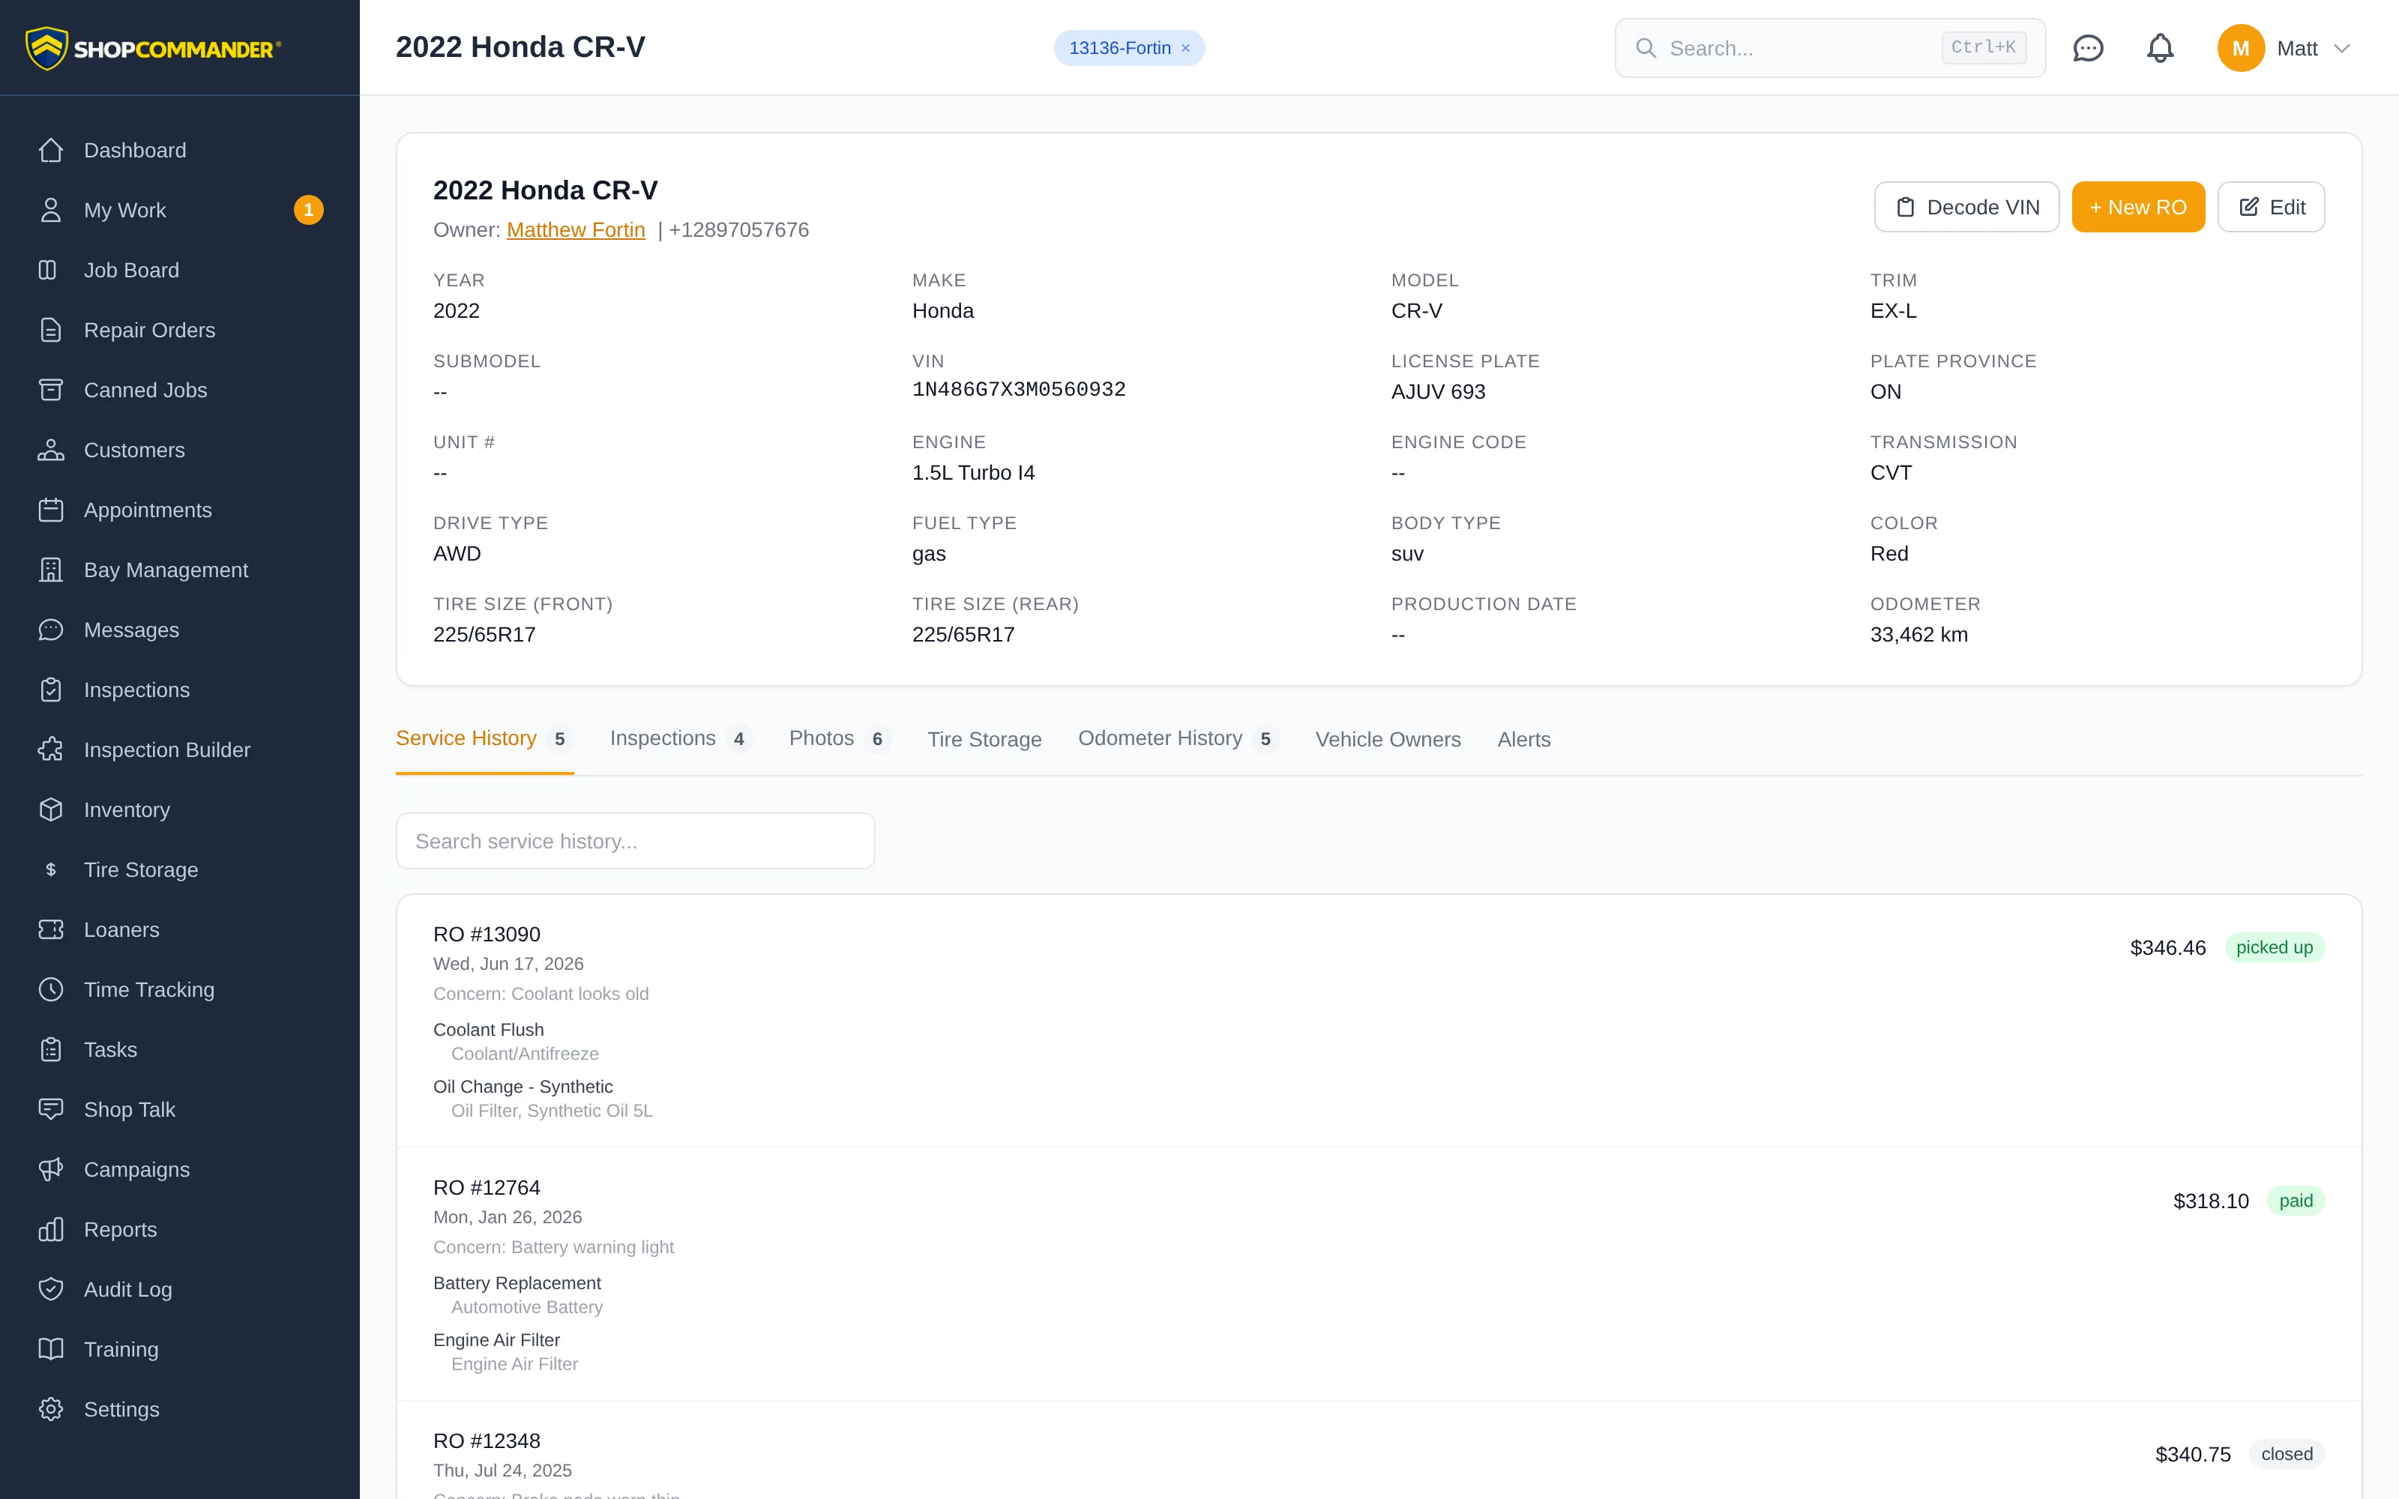2399x1499 pixels.
Task: Open the Reports bar chart icon
Action: [x=50, y=1229]
